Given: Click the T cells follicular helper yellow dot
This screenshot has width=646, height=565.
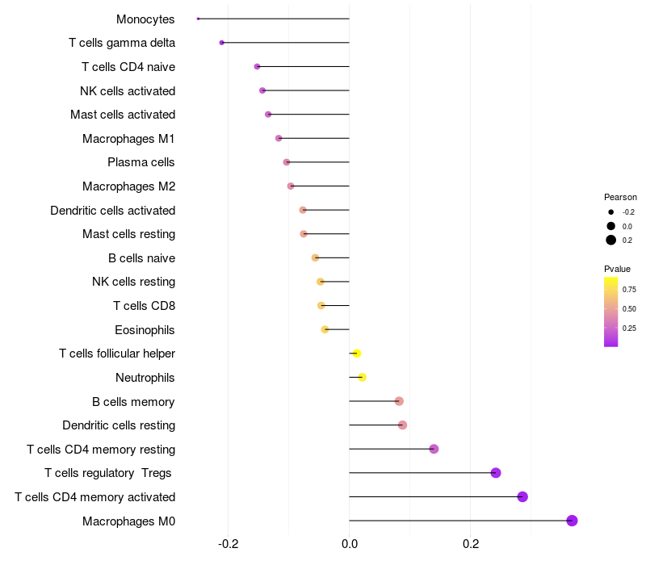Looking at the screenshot, I should click(x=357, y=354).
